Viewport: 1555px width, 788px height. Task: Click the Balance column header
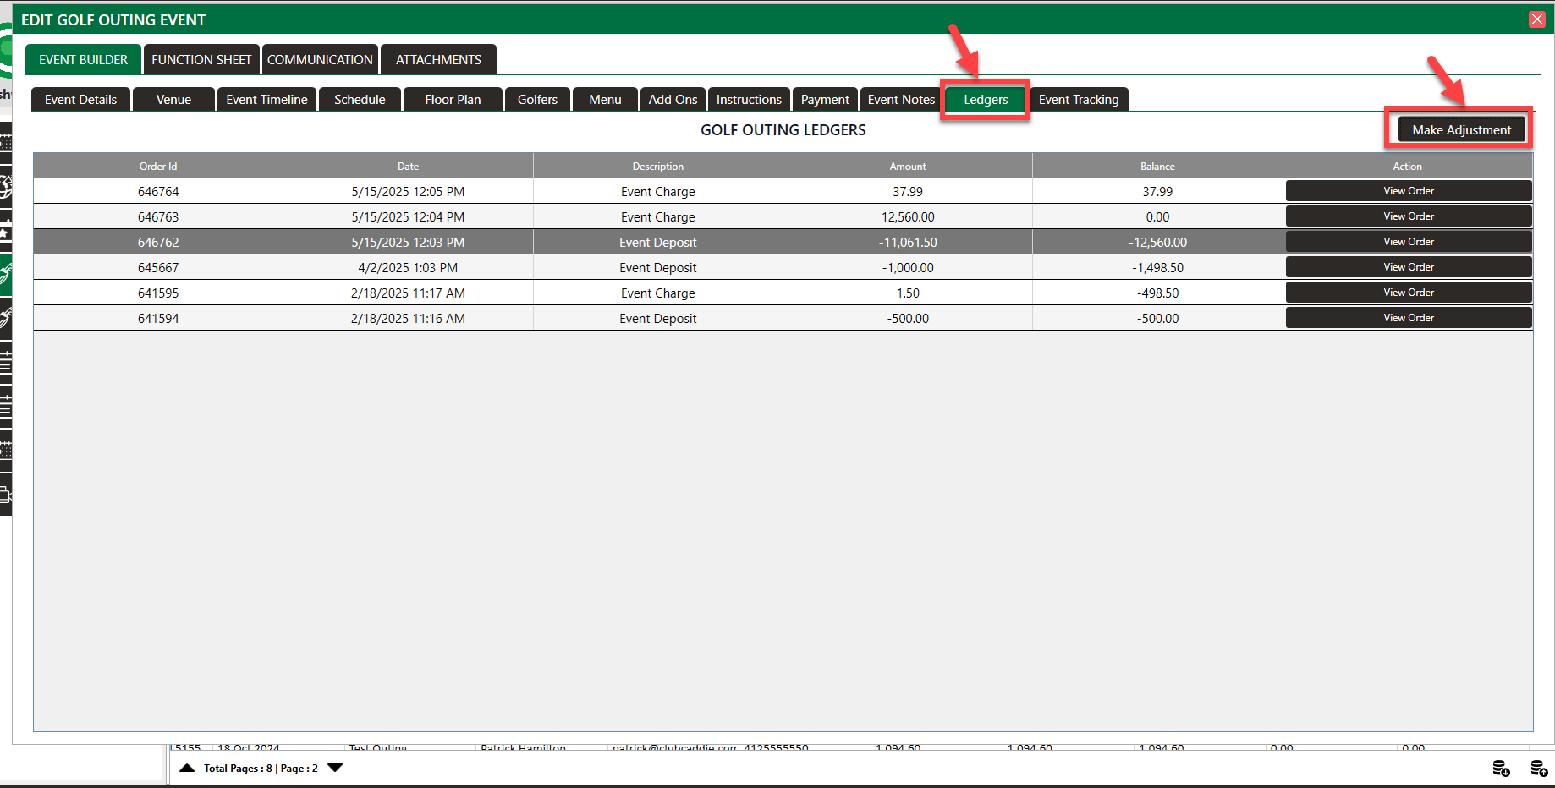point(1157,167)
